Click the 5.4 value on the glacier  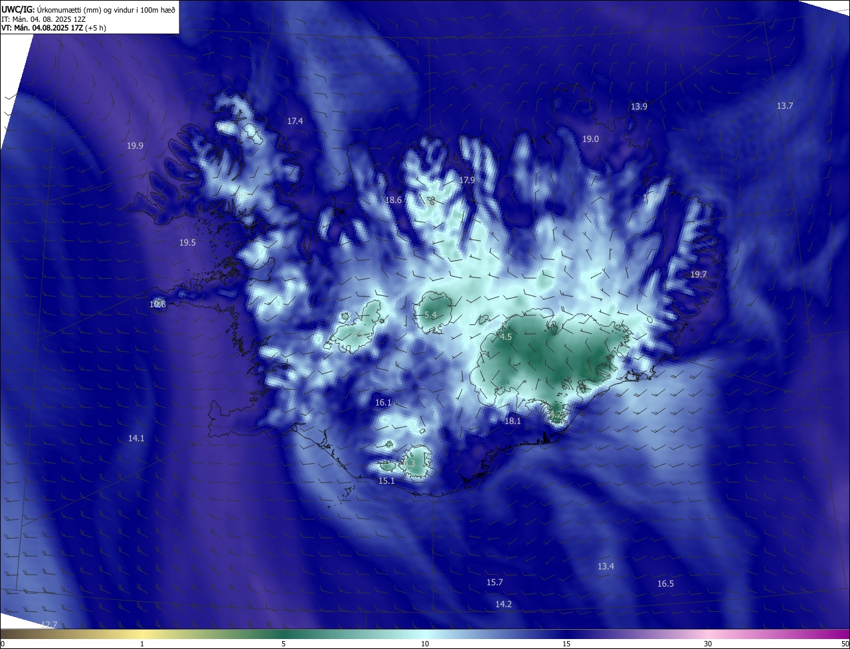(x=430, y=315)
